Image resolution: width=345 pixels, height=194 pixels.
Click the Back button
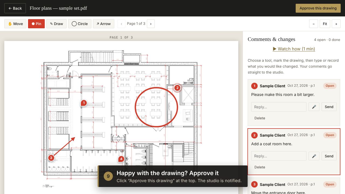tap(15, 8)
